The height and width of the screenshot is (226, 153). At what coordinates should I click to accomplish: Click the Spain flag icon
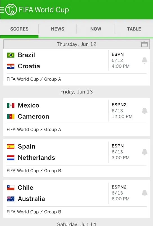[11, 147]
